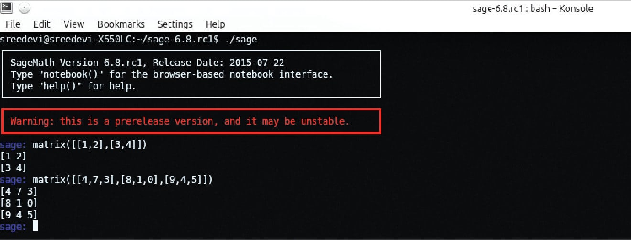Open the File menu
The image size is (631, 240).
(12, 24)
